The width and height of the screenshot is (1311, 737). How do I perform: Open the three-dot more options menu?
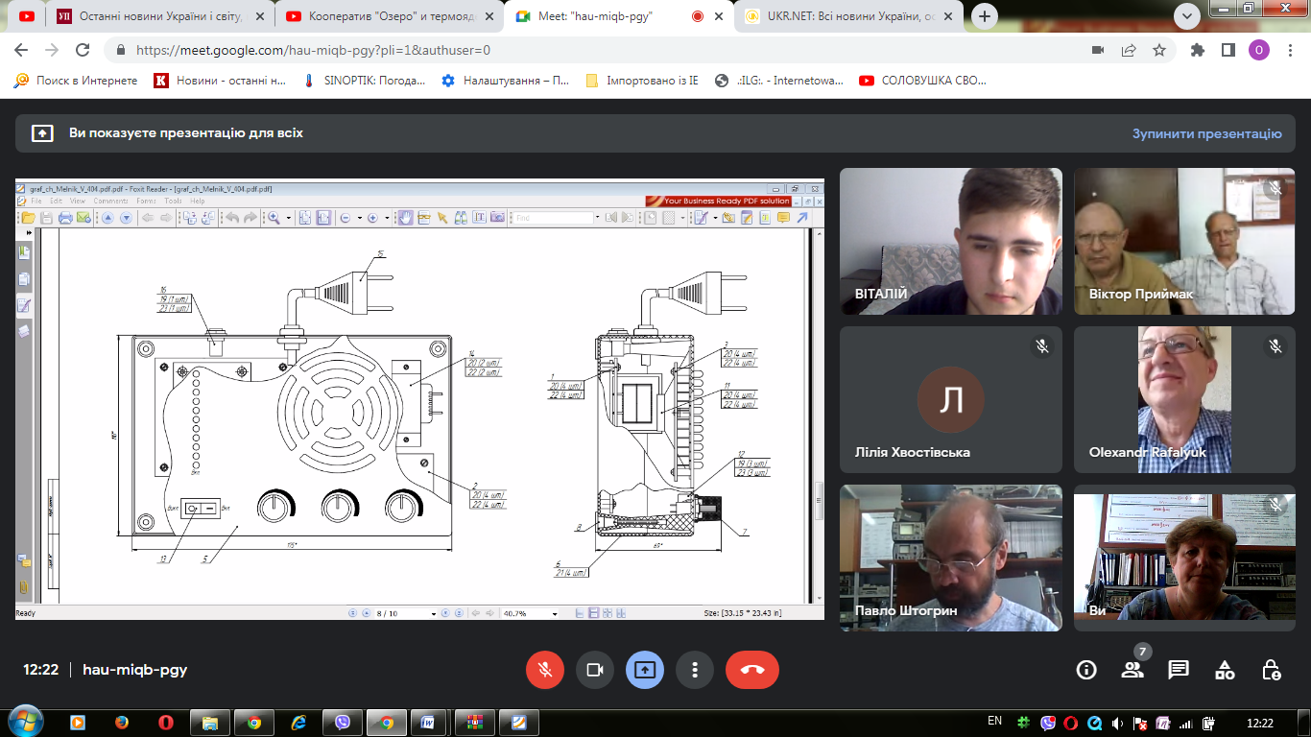tap(695, 670)
